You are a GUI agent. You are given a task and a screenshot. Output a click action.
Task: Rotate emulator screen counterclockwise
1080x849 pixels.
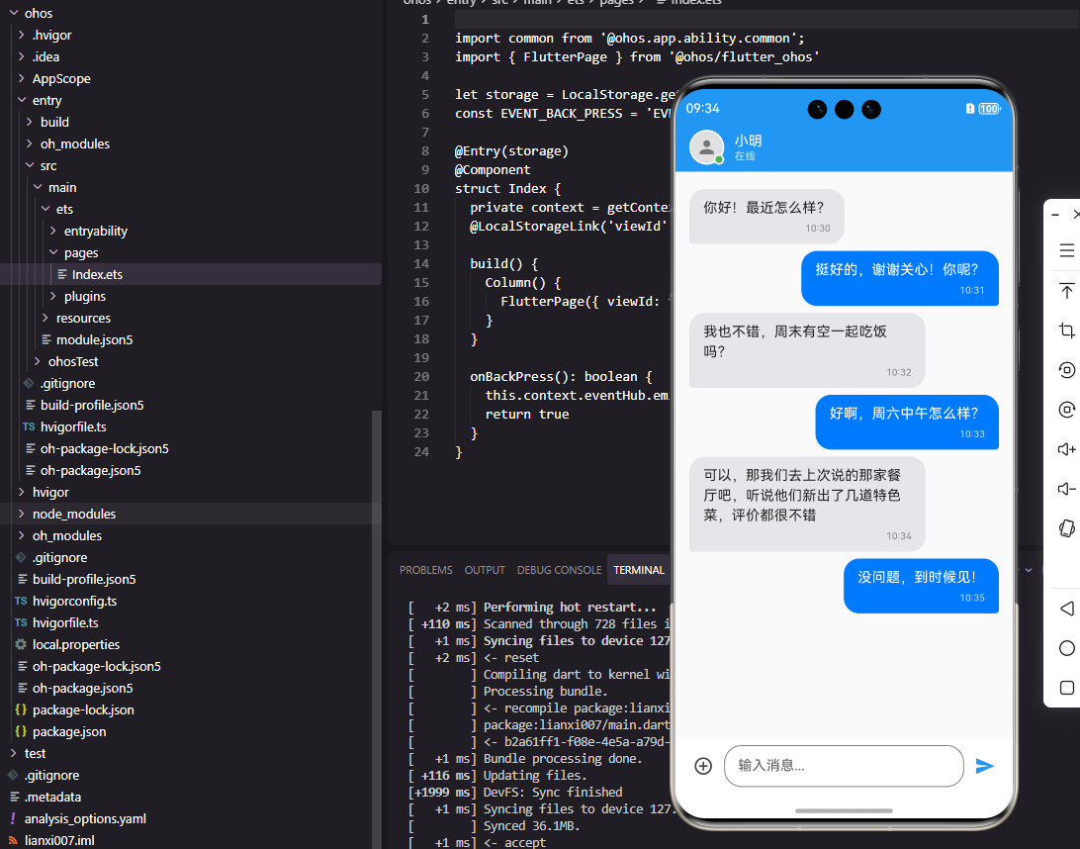coord(1067,370)
